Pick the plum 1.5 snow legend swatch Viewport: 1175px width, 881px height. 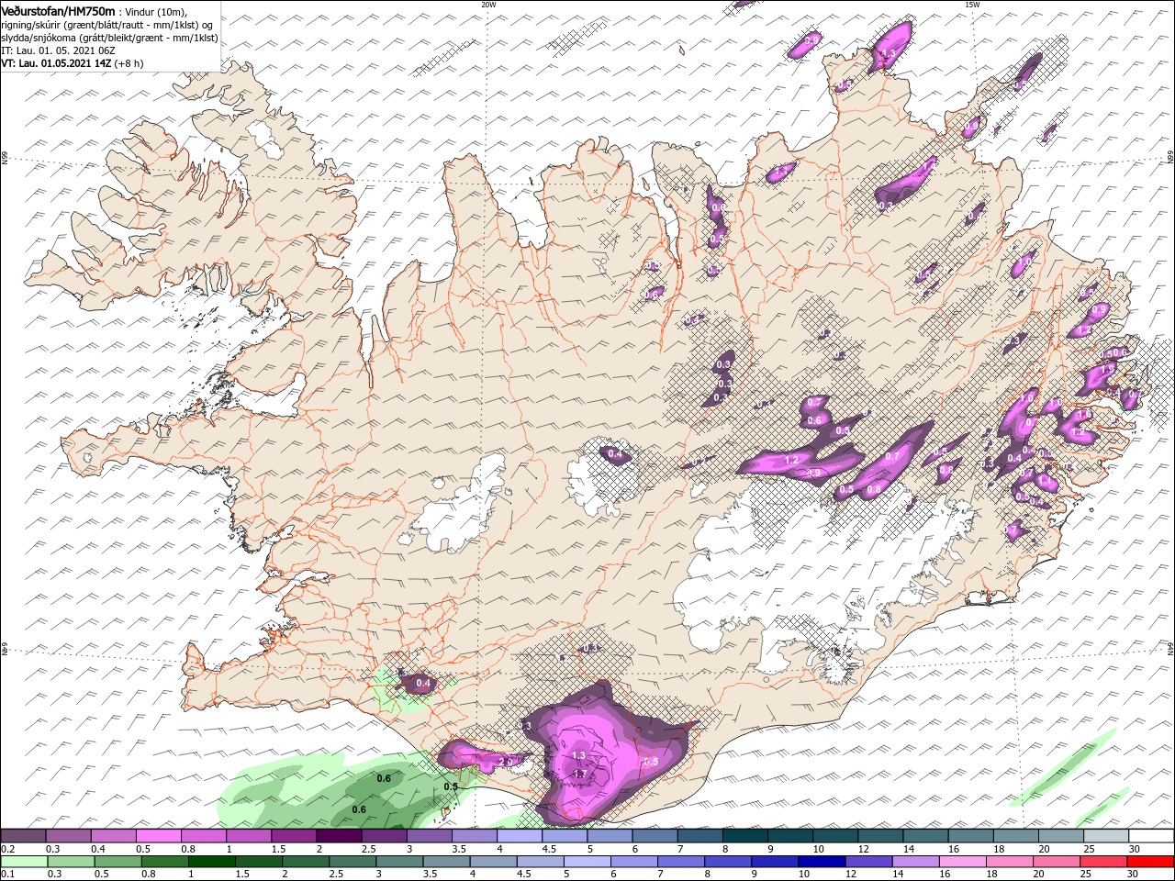[x=293, y=836]
